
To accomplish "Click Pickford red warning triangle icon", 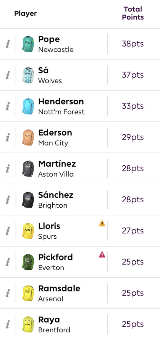I will pos(102,255).
